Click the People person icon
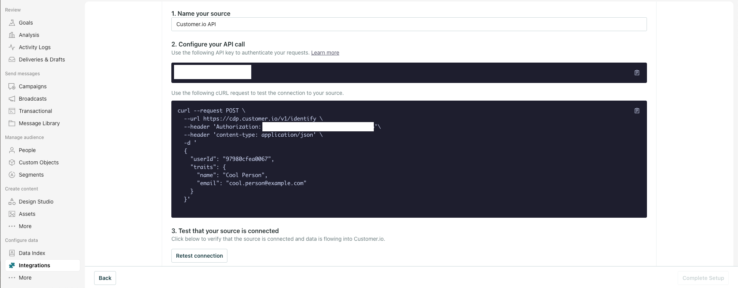 (12, 150)
